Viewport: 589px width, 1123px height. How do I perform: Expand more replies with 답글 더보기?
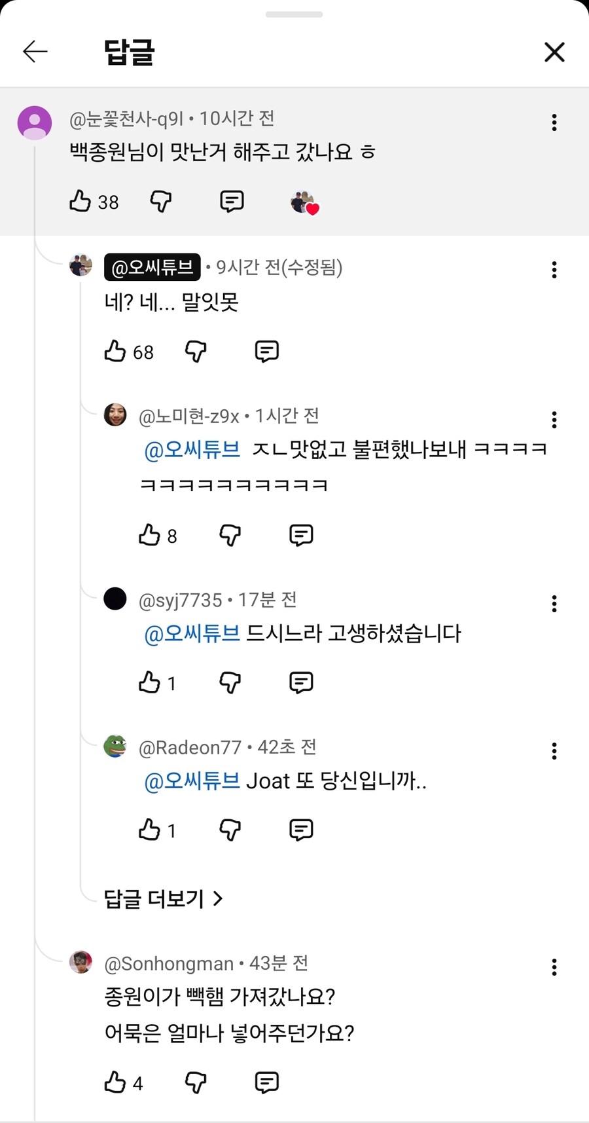[162, 898]
